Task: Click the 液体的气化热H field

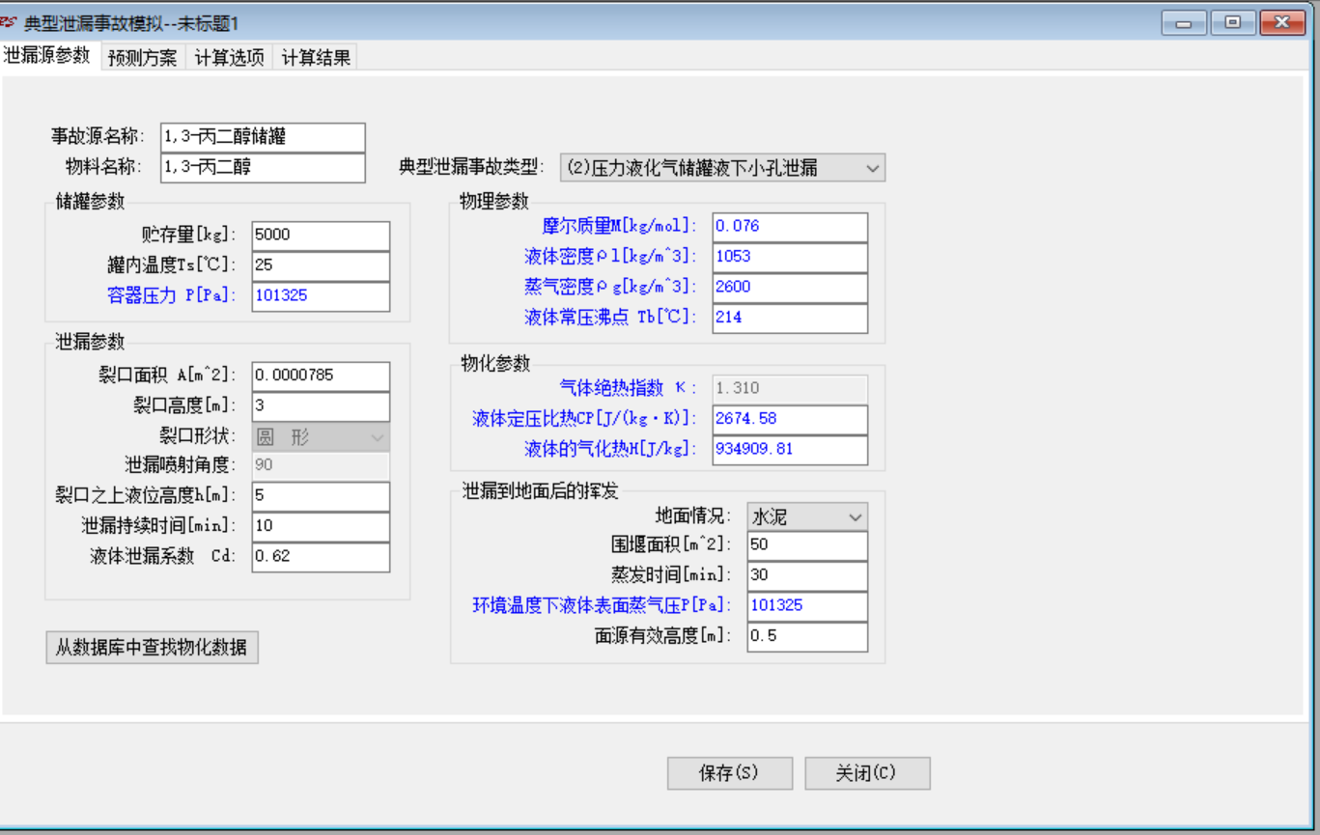Action: [x=790, y=450]
